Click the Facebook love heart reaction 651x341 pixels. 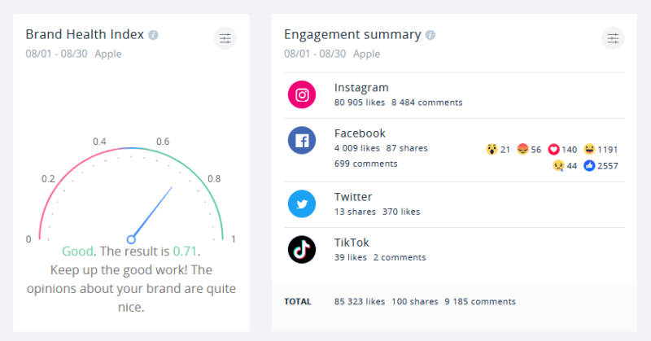pyautogui.click(x=554, y=150)
